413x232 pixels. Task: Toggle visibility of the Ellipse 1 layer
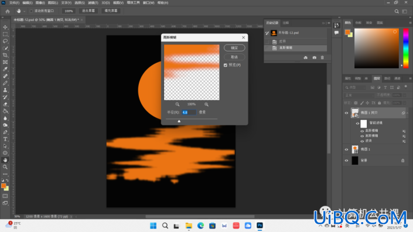[346, 149]
